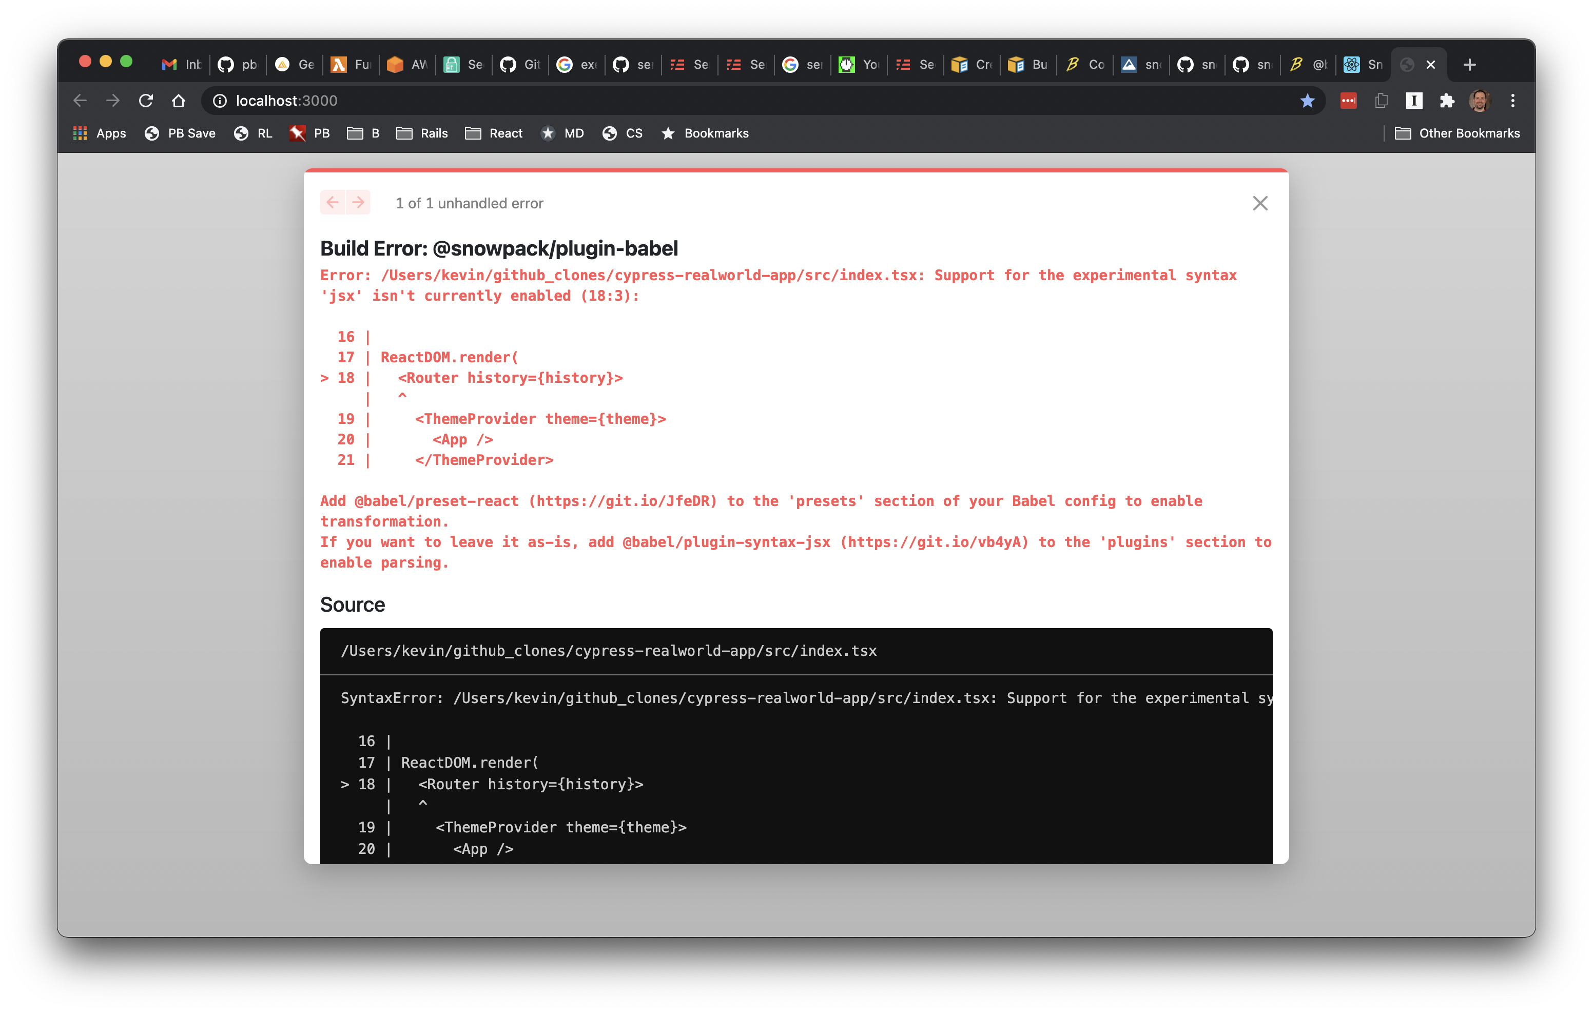Click white '<App />' in Source block

click(x=483, y=849)
